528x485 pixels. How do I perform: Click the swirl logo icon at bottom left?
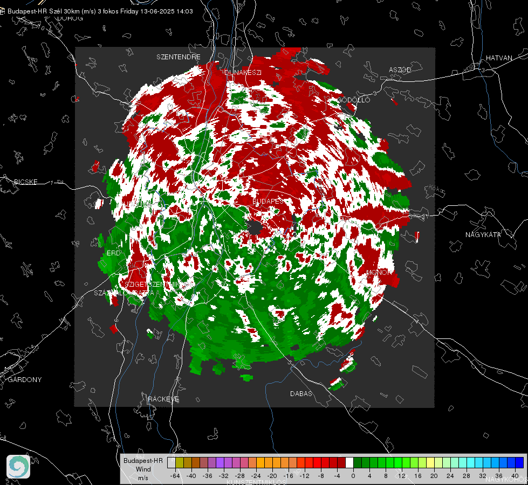coord(18,467)
